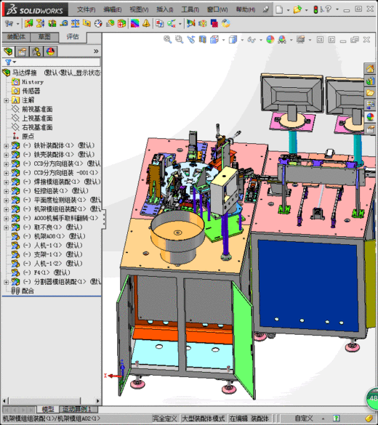Open the PropertyManager tab icon
The image size is (378, 425).
(x=23, y=52)
